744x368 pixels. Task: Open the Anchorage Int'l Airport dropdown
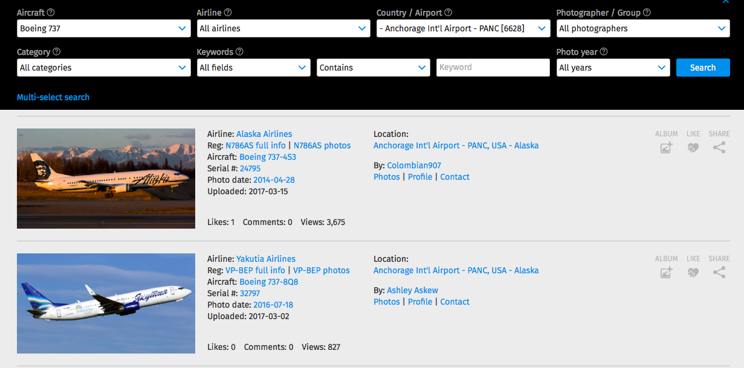tap(464, 28)
